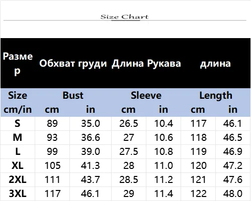Select the Length subheader label
251x201 pixels.
tap(216, 96)
